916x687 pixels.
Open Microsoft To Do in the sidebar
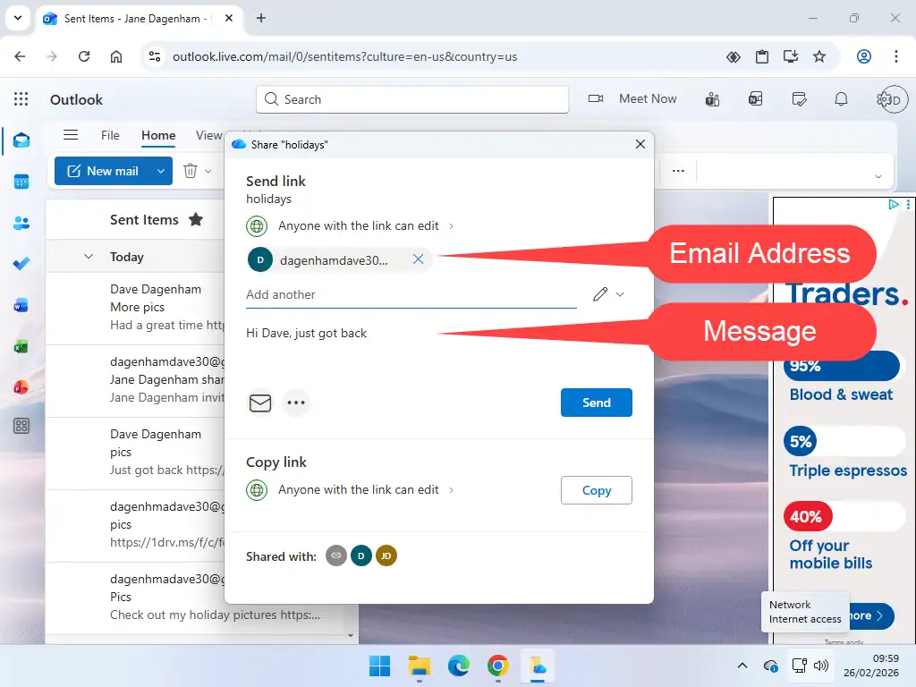(21, 263)
